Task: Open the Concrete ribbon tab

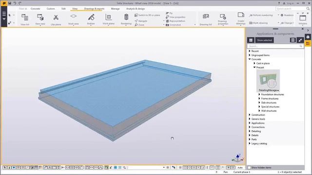Action: pyautogui.click(x=35, y=9)
